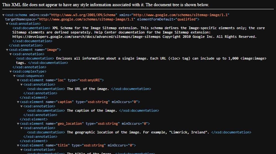Click the xmlns:xsd XMLSchema URL value
The image size is (276, 154).
83,15
